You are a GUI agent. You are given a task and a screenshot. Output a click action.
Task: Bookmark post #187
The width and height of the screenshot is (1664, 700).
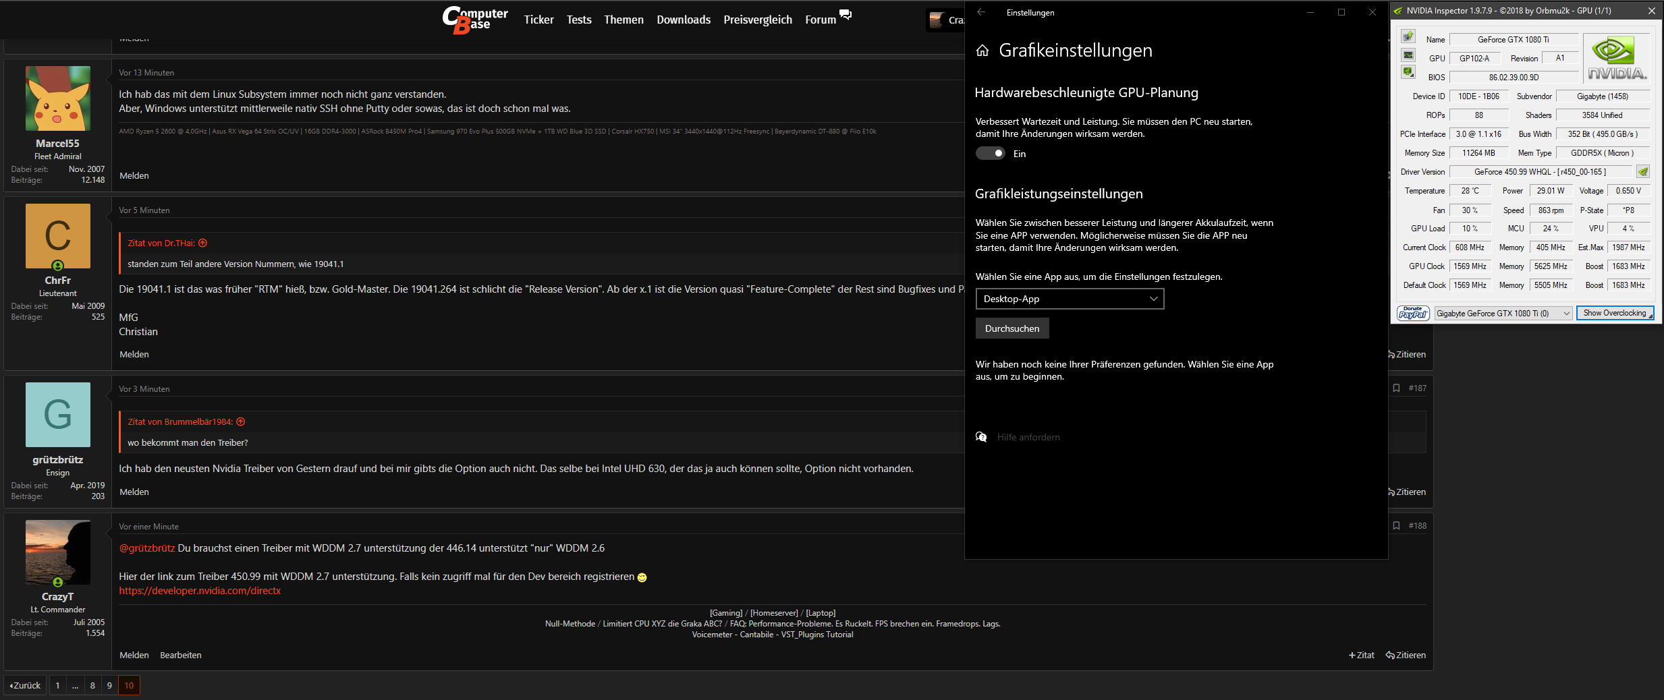click(1396, 388)
